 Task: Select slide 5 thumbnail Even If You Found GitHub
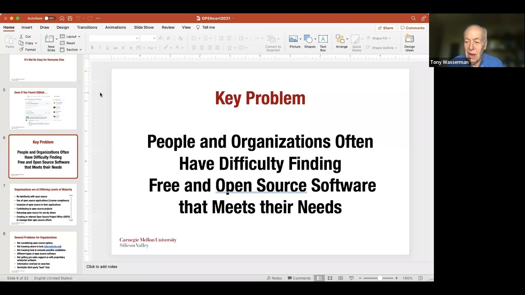point(43,109)
